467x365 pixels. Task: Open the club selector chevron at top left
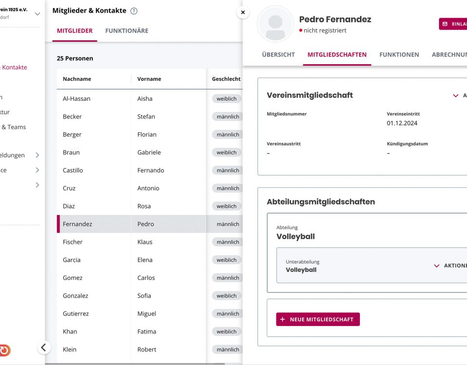coord(37,14)
